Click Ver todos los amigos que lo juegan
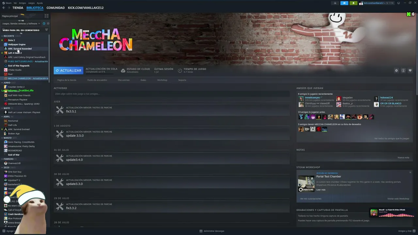This screenshot has width=418, height=235. pos(392,138)
